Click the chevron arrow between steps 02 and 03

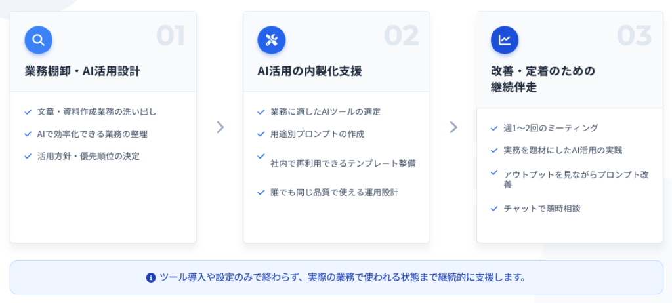pos(453,127)
